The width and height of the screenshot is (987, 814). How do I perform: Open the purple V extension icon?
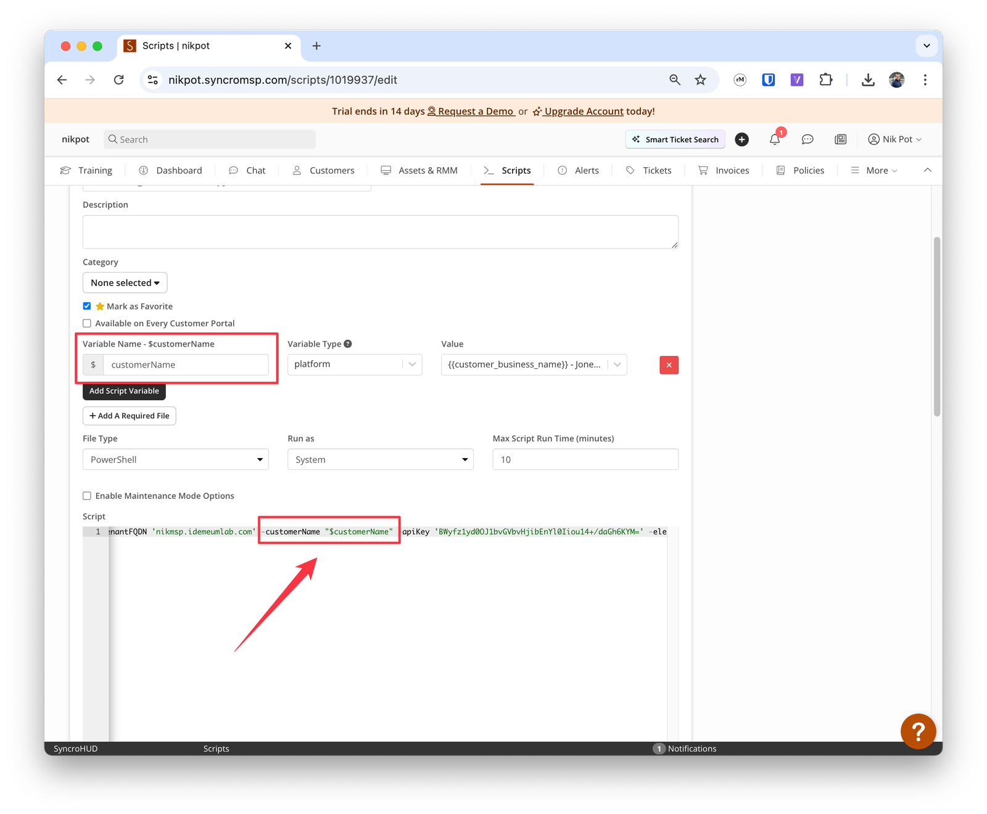pyautogui.click(x=797, y=80)
